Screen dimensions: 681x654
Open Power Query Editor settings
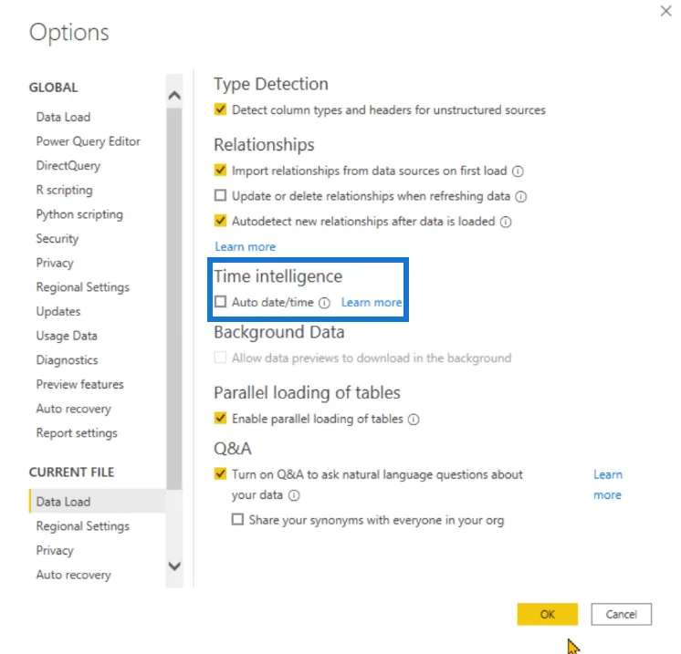tap(89, 141)
